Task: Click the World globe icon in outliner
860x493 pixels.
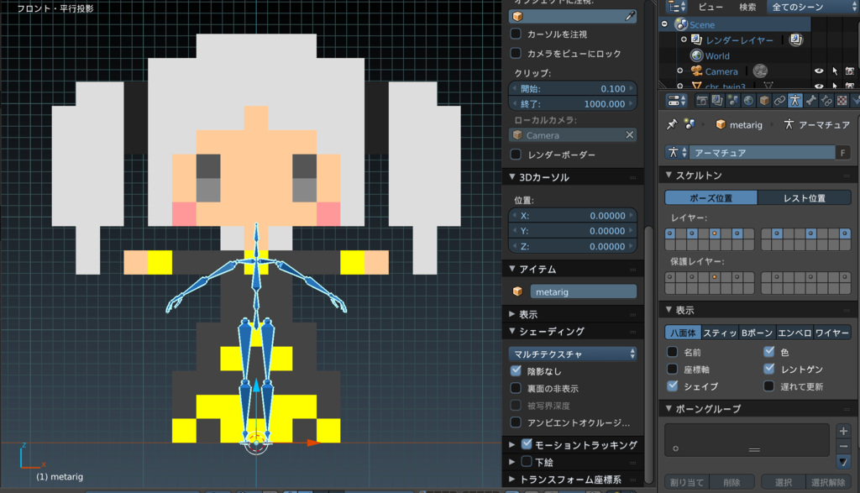Action: [x=696, y=55]
